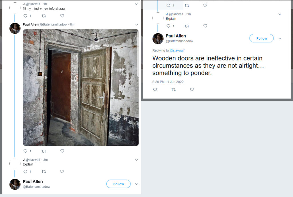The image size is (293, 197).
Task: Like the 'Wooden doors are ineffective' tweet
Action: [x=192, y=90]
